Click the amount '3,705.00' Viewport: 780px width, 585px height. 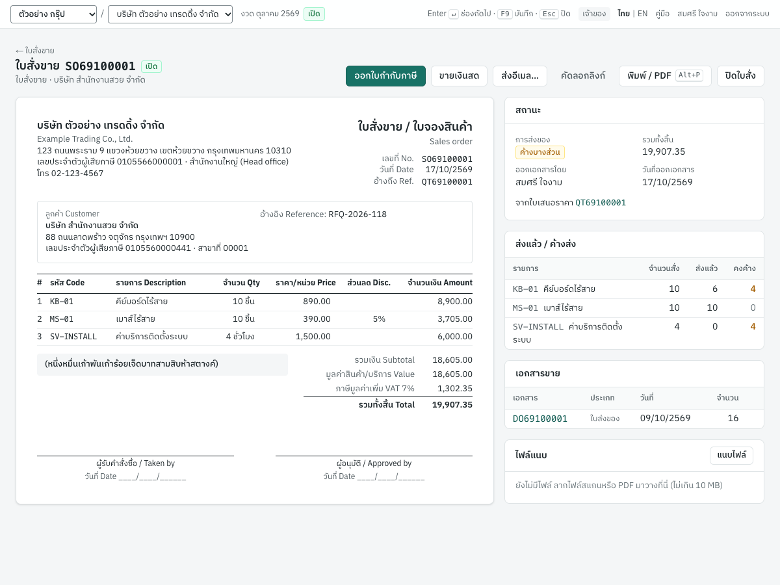pyautogui.click(x=455, y=319)
